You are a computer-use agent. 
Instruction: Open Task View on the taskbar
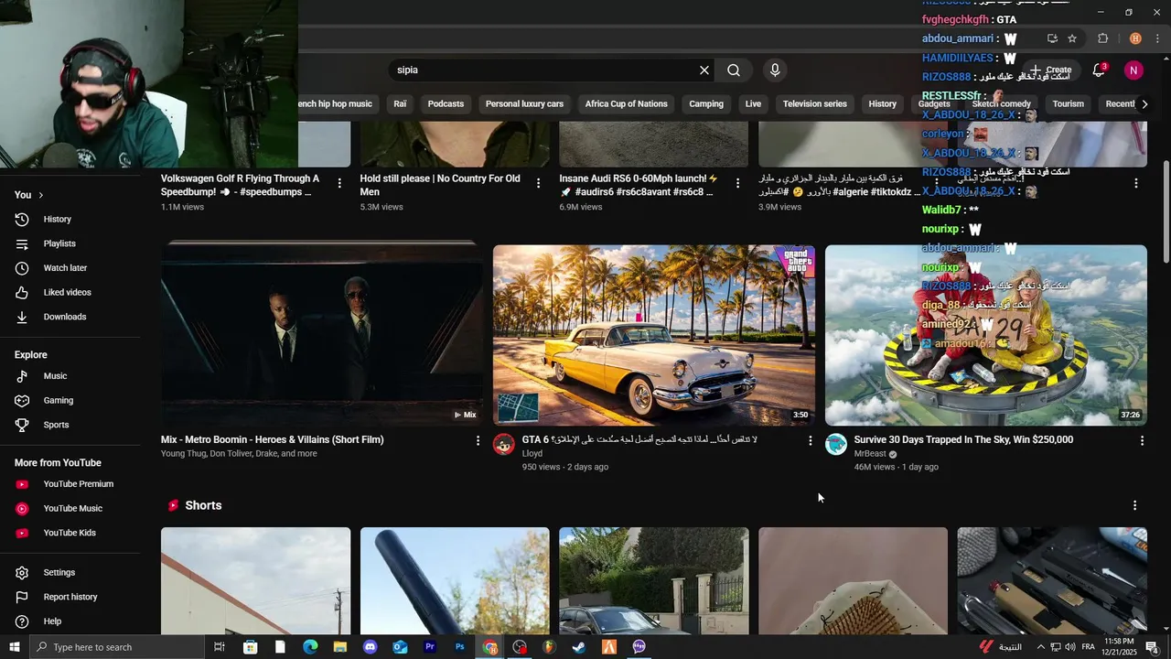click(x=220, y=647)
